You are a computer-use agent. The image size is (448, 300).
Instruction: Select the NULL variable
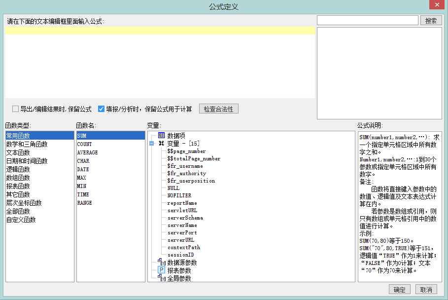pos(173,188)
